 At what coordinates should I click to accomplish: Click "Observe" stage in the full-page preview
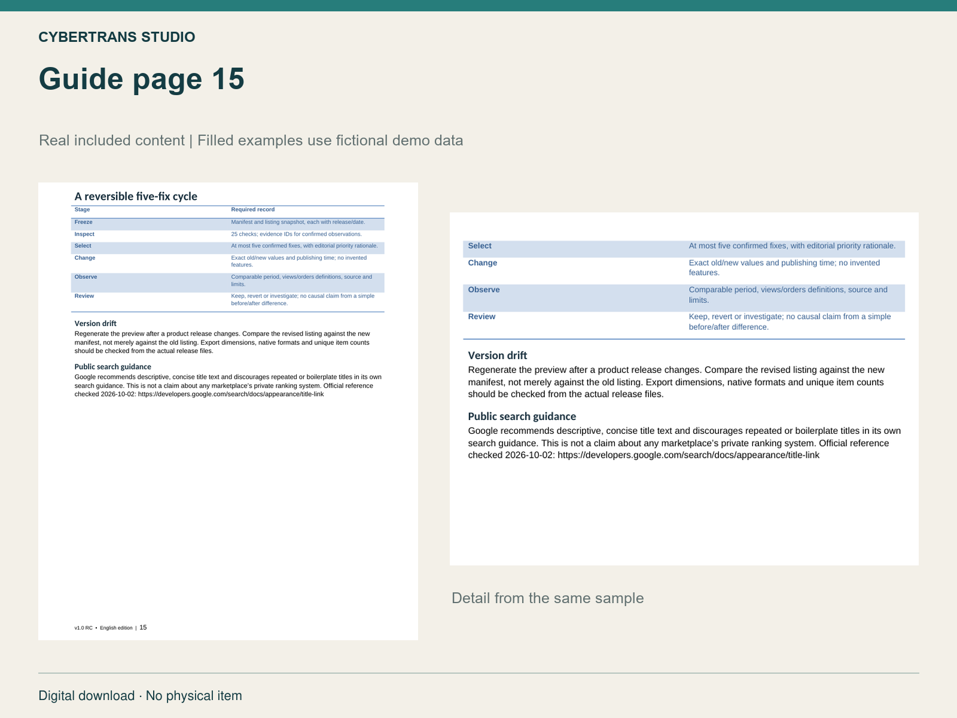click(86, 277)
